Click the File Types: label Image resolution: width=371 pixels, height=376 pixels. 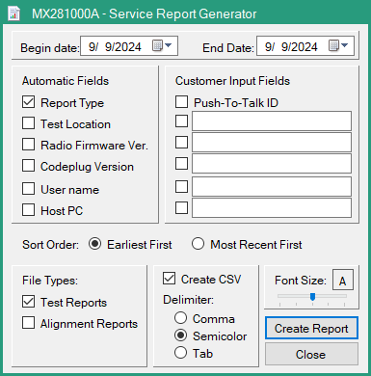[50, 281]
